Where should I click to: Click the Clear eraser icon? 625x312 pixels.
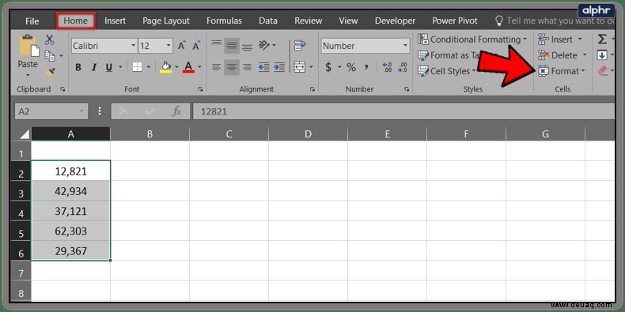603,71
